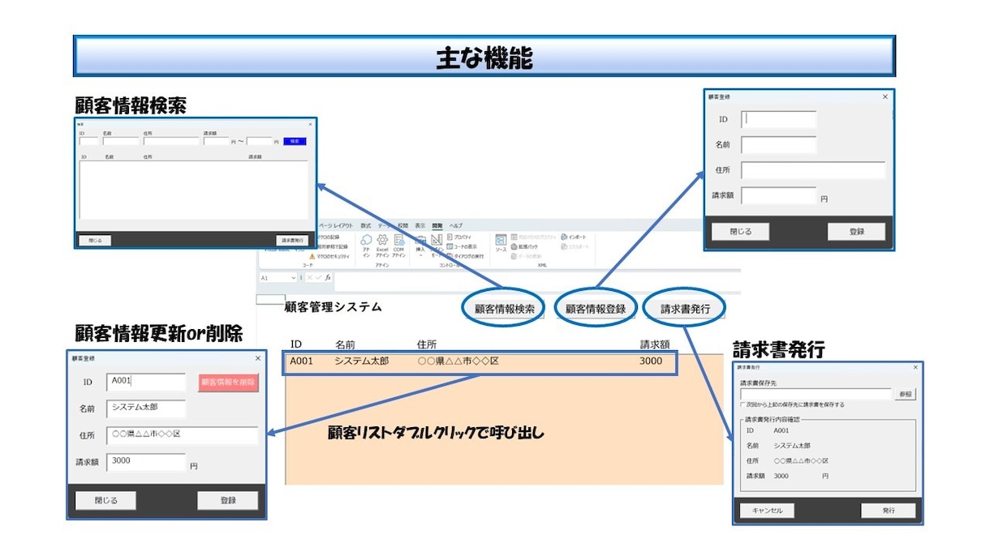Click 登録 in the empty 顧客登録 dialog

(856, 231)
